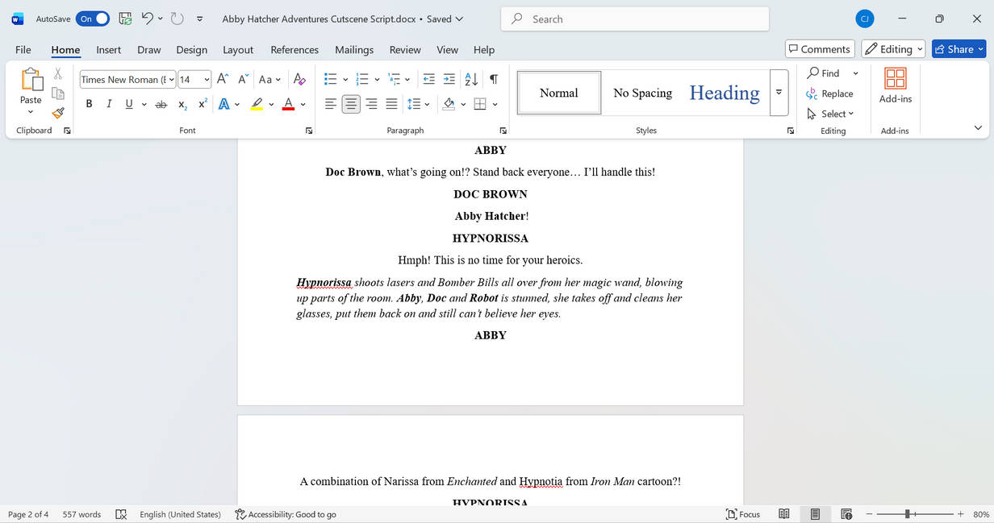Decrease font size with shrink icon
The image size is (994, 523).
point(242,79)
